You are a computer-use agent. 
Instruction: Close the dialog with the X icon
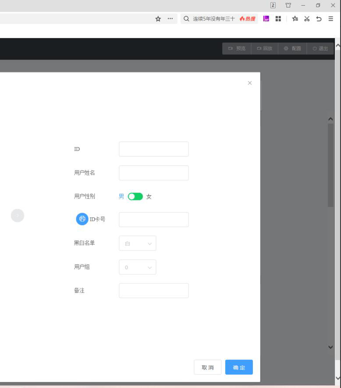tap(250, 83)
